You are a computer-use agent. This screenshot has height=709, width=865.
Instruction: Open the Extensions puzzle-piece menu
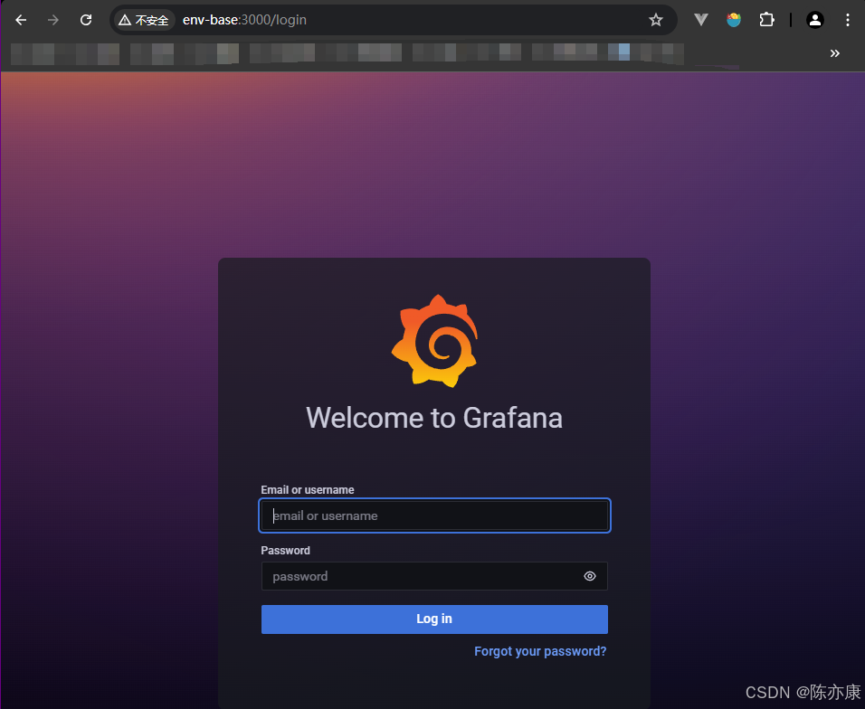(766, 21)
